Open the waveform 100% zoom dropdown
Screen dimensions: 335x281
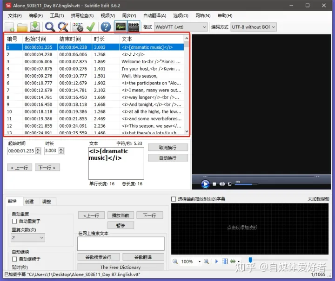[200, 261]
